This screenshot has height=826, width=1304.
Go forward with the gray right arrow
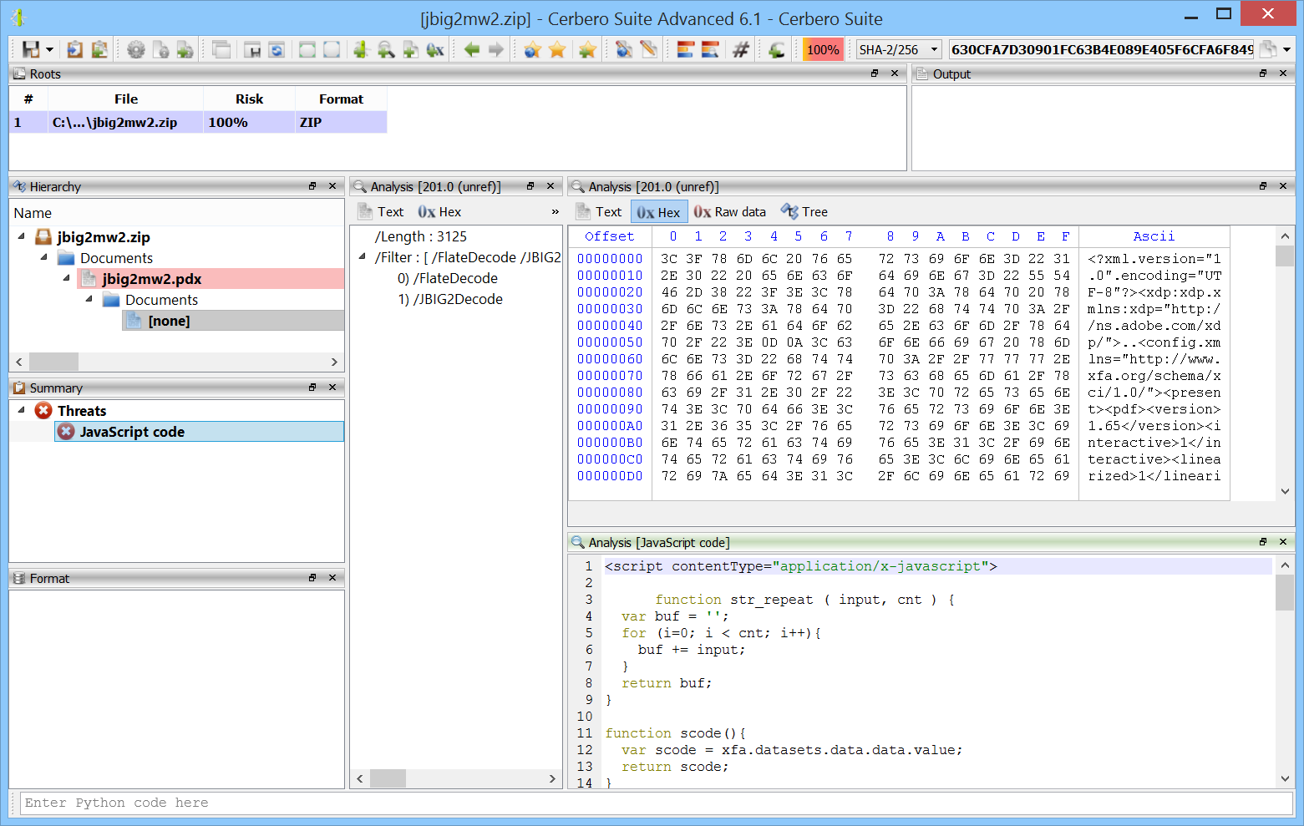coord(496,49)
